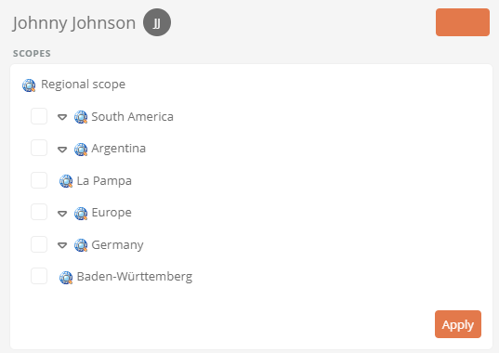This screenshot has height=353, width=499.
Task: Collapse the South America tree node
Action: 62,117
